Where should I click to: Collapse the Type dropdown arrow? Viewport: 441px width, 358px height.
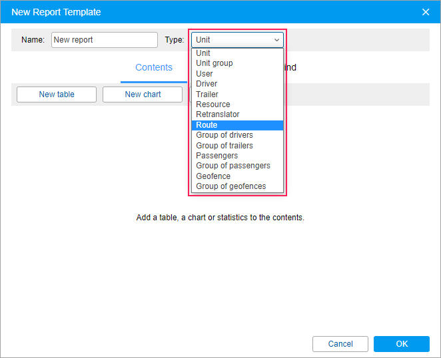276,40
